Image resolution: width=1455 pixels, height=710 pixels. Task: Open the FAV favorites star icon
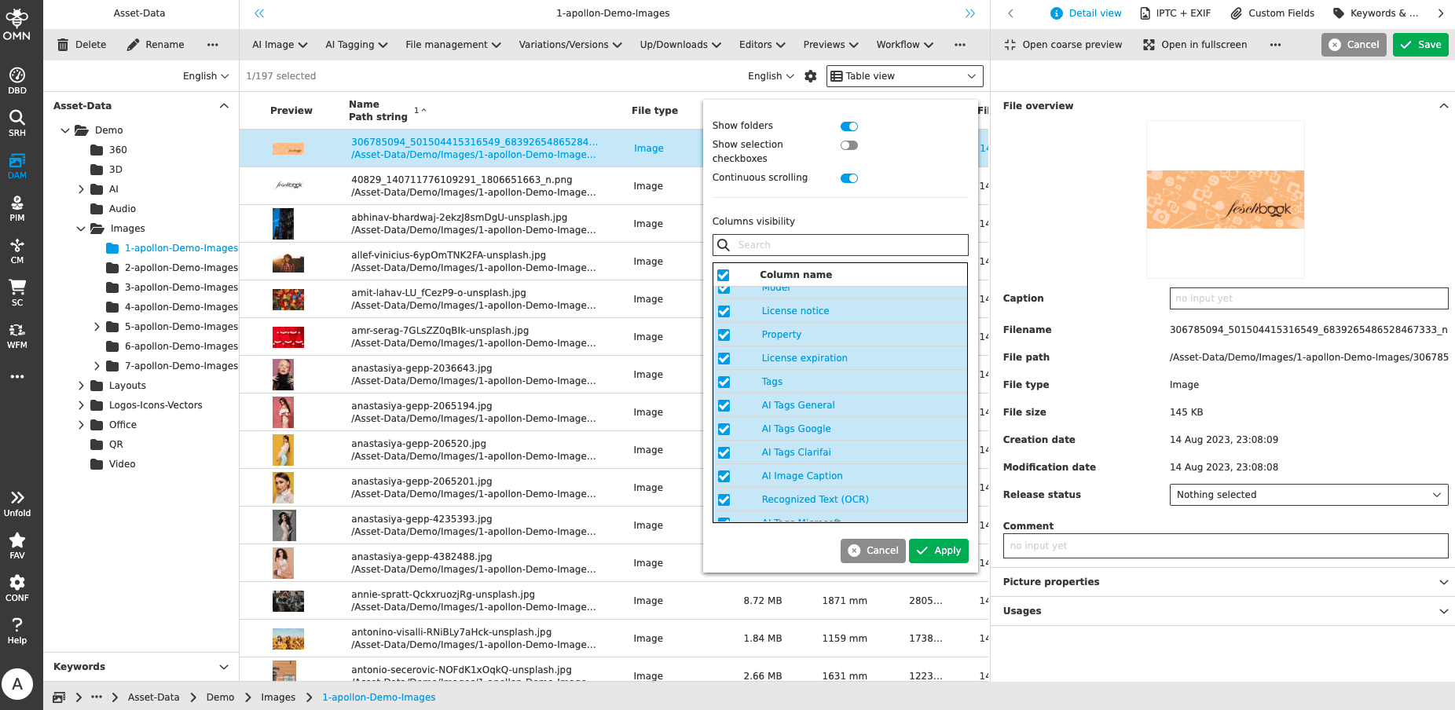point(17,546)
